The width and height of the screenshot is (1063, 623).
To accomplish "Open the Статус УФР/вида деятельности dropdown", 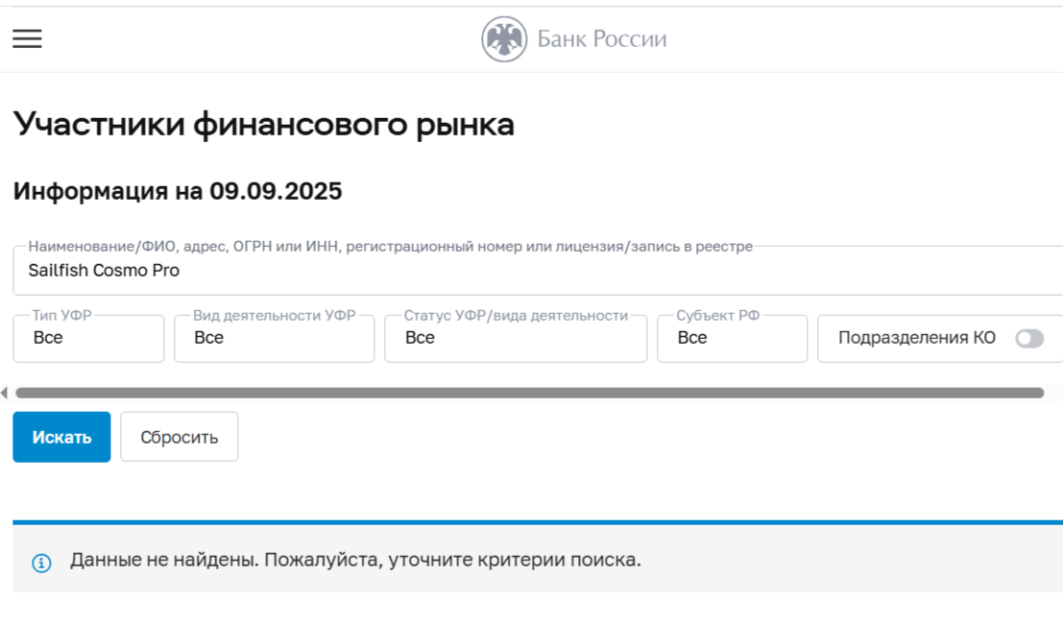I will 515,338.
